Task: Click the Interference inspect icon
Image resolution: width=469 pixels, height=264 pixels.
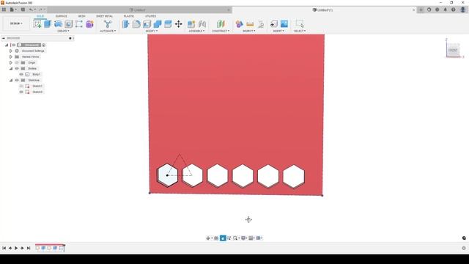Action: tap(240, 24)
